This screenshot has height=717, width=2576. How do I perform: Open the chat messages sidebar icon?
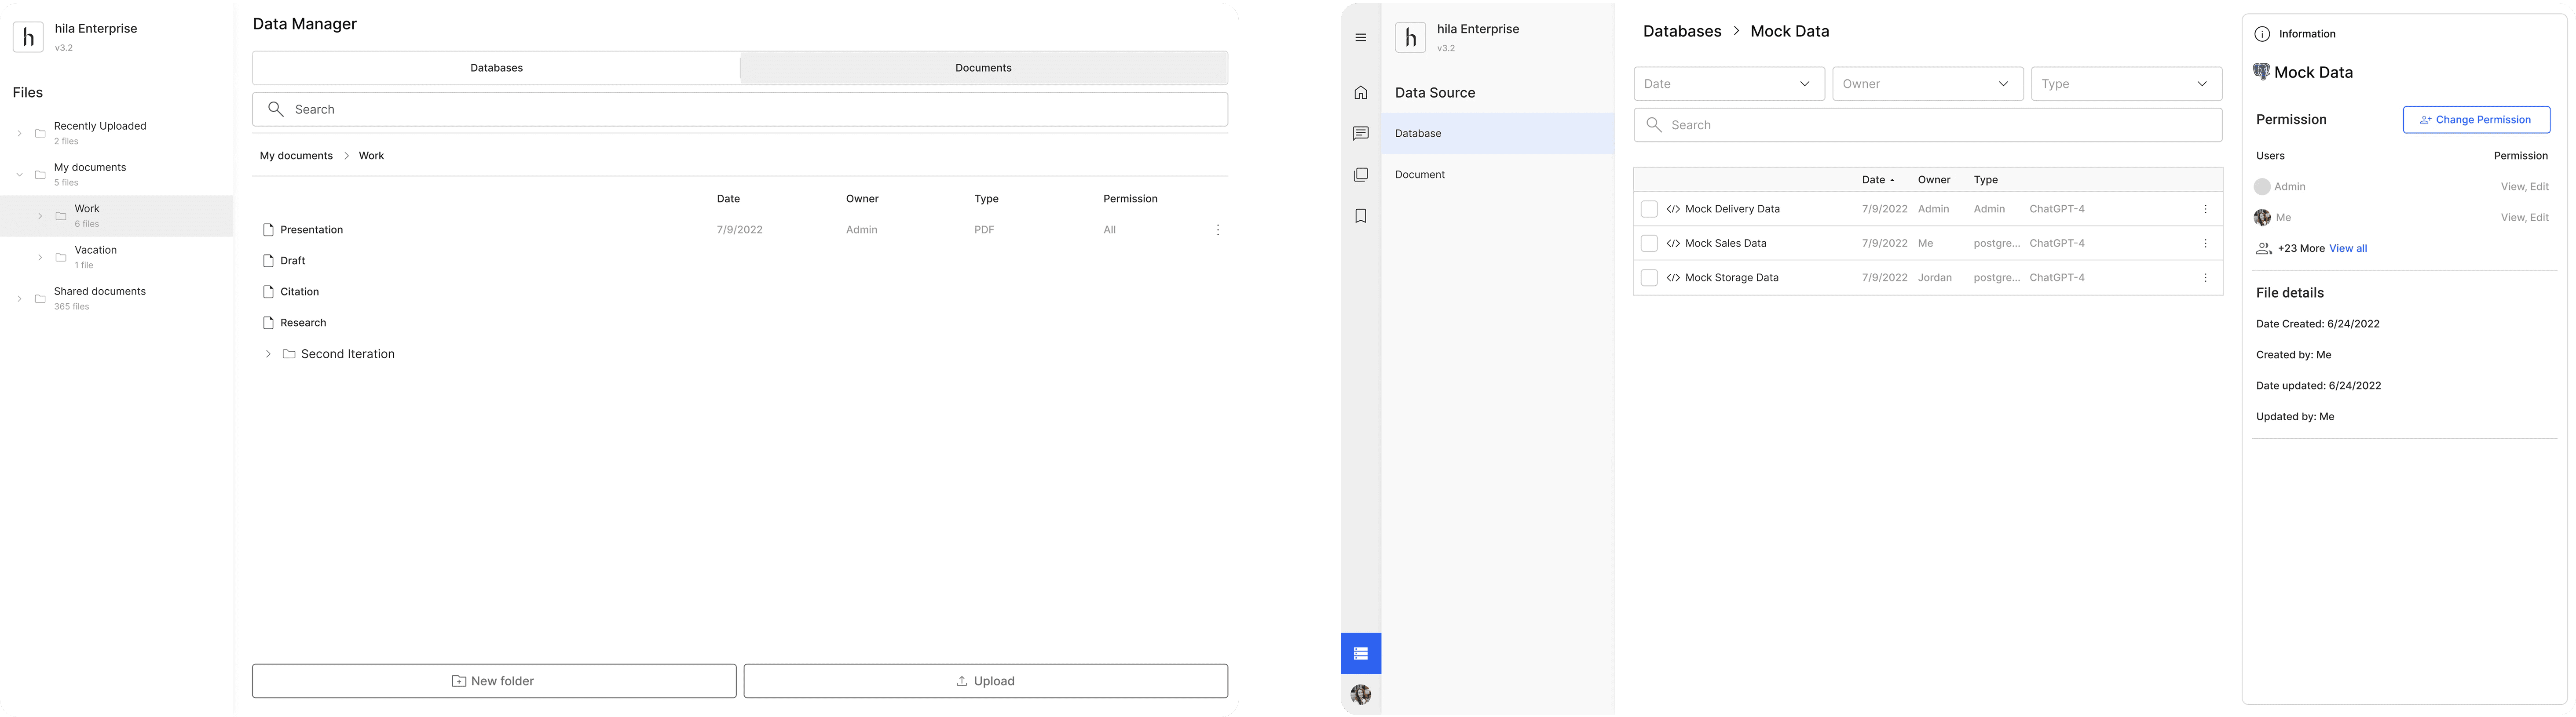pyautogui.click(x=1360, y=134)
